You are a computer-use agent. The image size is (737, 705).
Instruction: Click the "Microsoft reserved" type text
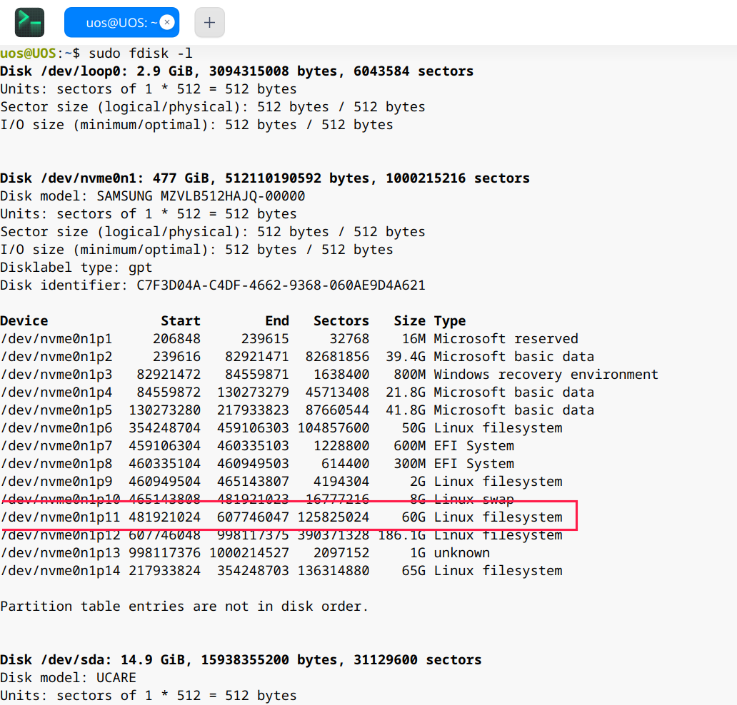click(506, 339)
